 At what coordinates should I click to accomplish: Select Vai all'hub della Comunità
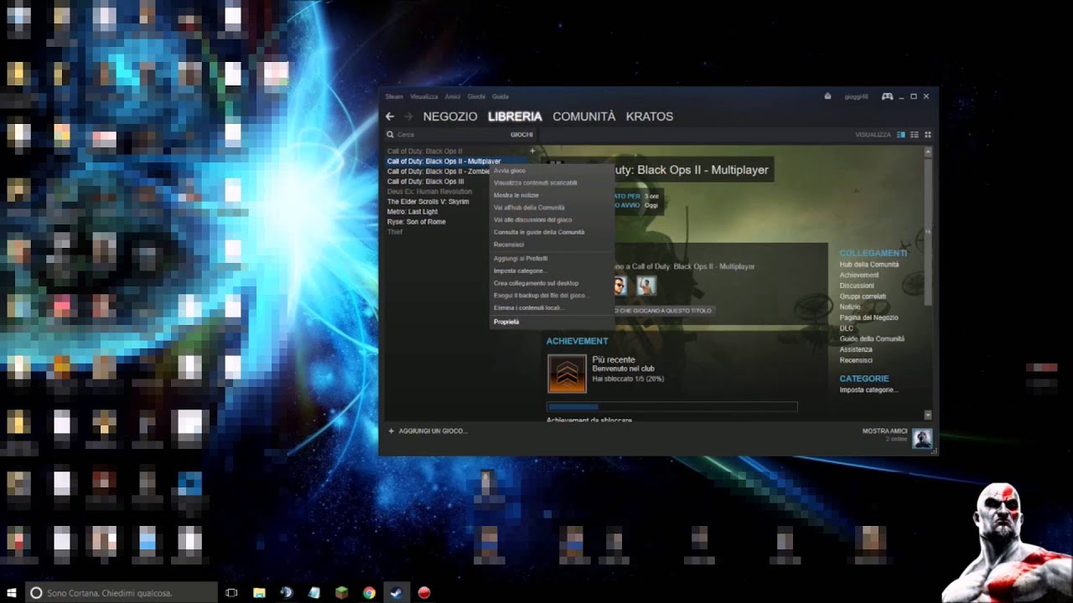[x=552, y=208]
